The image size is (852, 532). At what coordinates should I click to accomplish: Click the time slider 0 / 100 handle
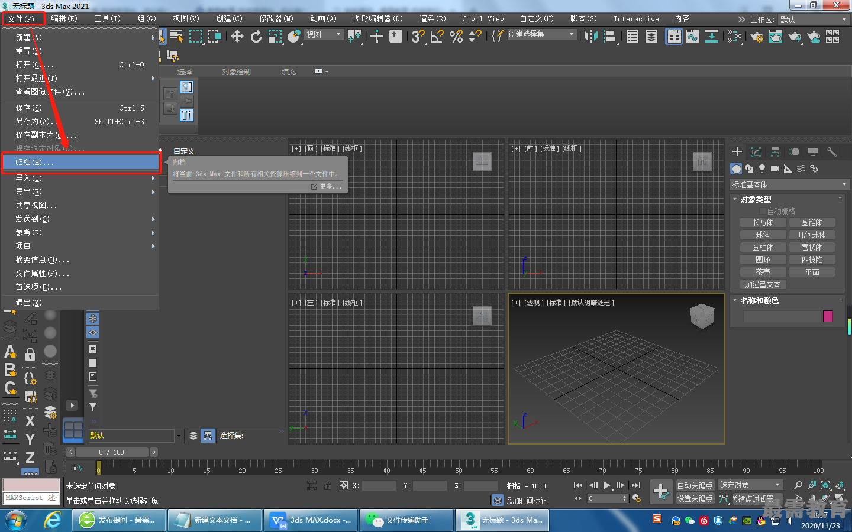(112, 452)
